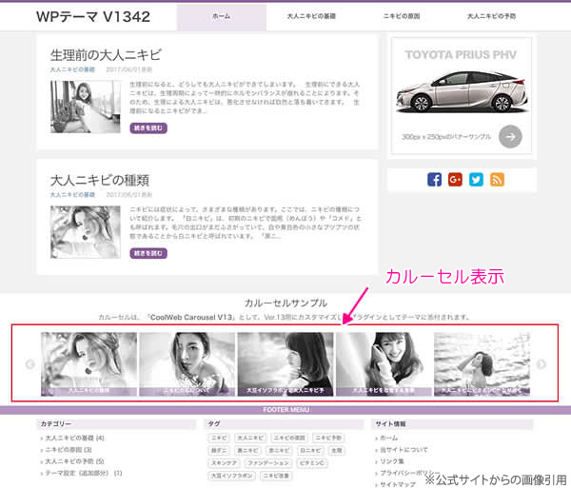
Task: Open ニキビの原因 in top navigation
Action: pyautogui.click(x=402, y=16)
